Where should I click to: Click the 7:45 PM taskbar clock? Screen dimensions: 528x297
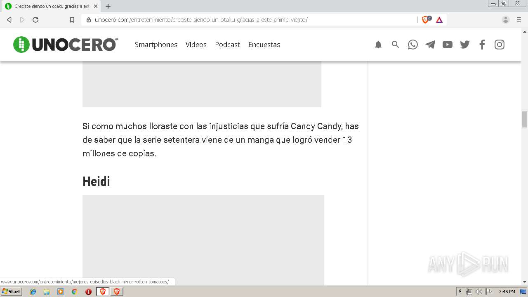(x=507, y=292)
